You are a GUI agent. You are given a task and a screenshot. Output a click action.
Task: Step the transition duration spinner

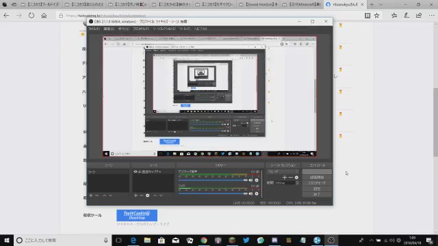[297, 183]
